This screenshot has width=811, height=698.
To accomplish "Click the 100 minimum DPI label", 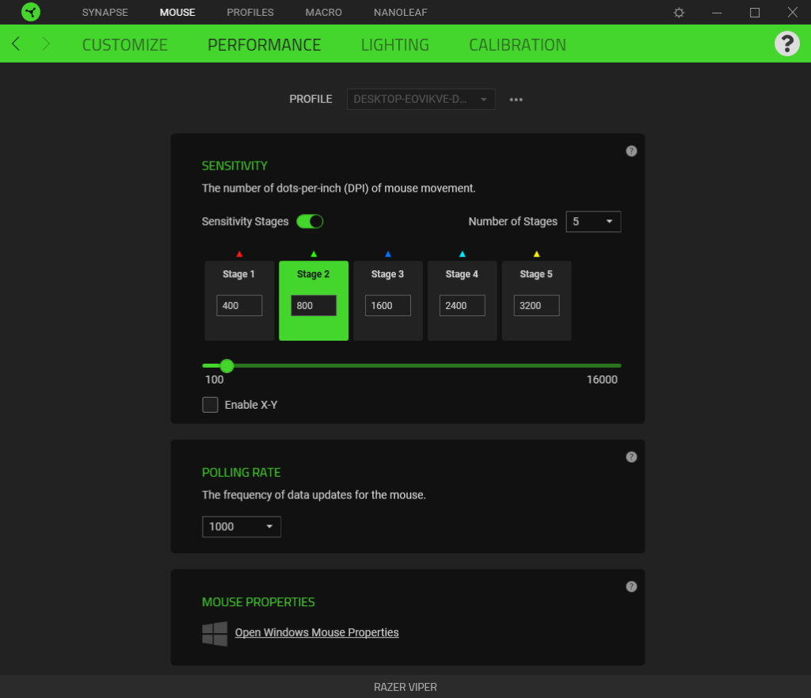I will pyautogui.click(x=214, y=380).
